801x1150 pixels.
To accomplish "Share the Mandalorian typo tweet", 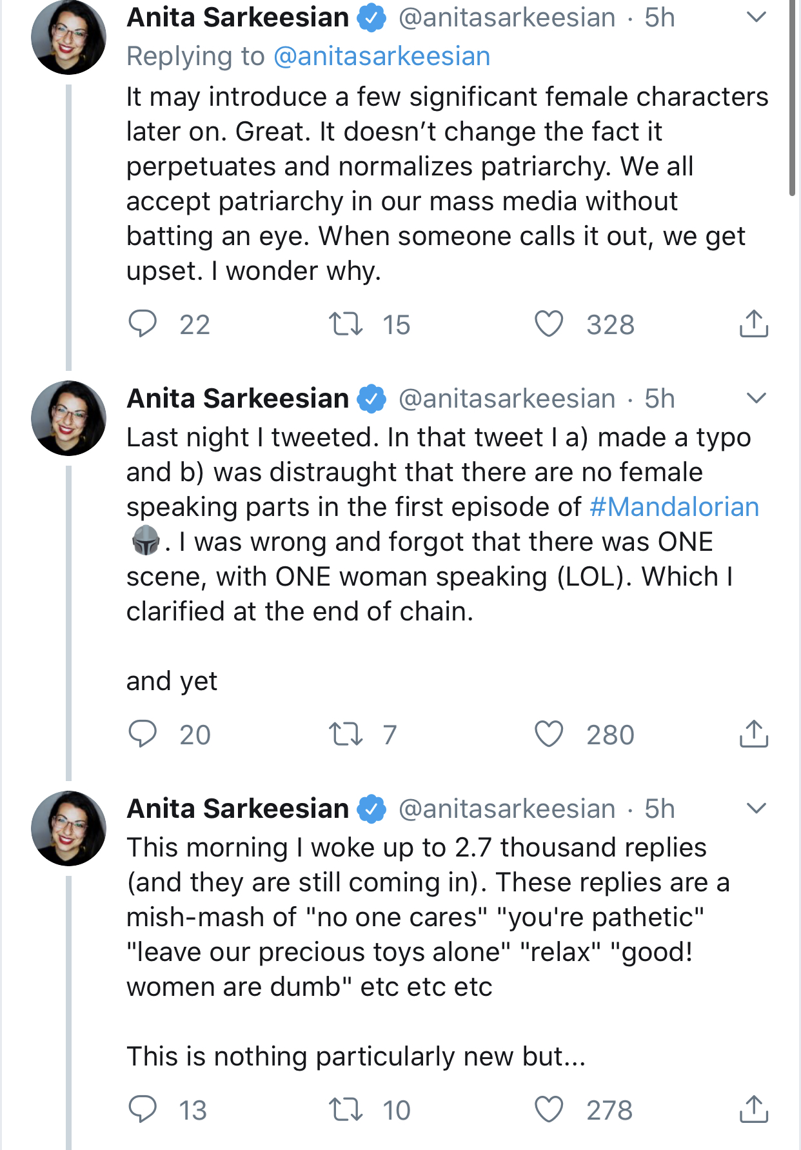I will coord(753,734).
